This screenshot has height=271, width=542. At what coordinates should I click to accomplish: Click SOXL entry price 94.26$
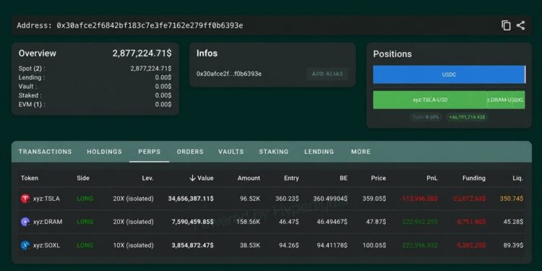click(x=289, y=246)
